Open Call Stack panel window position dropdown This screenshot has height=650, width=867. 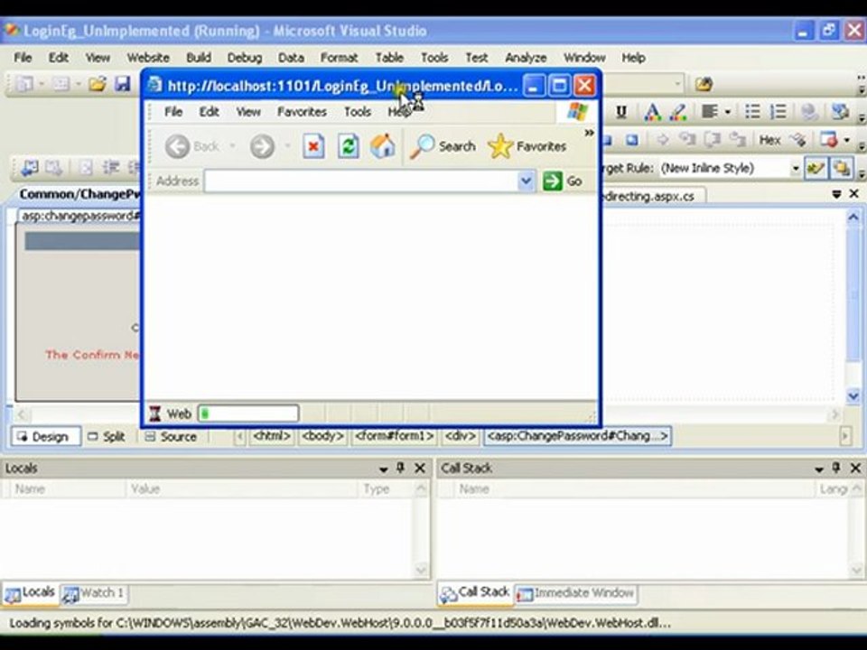819,469
